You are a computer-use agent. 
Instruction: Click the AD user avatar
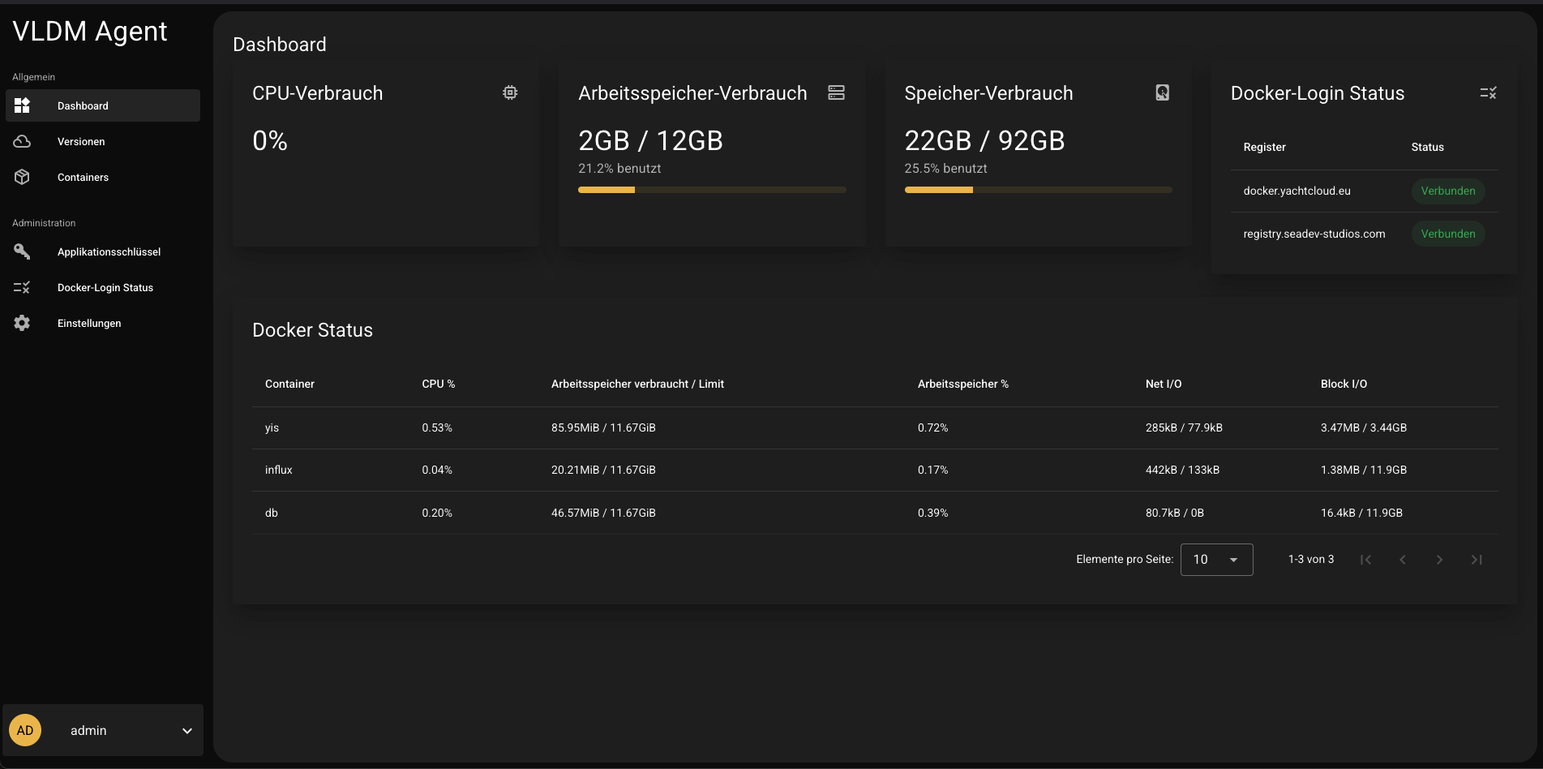(x=25, y=730)
